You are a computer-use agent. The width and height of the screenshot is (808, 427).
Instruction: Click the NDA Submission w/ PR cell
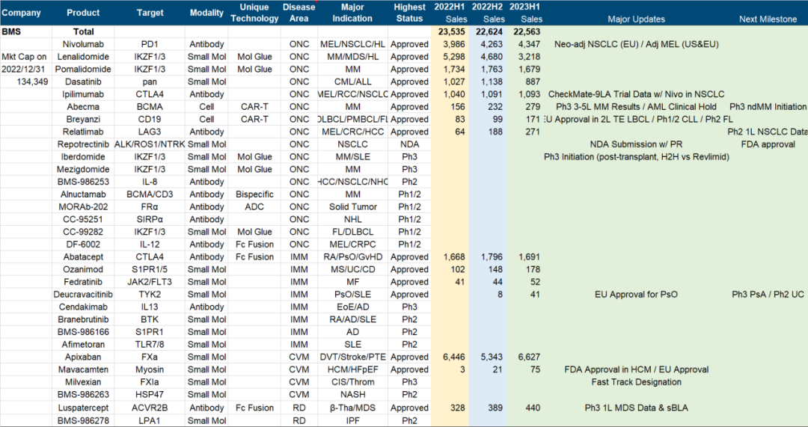point(637,144)
